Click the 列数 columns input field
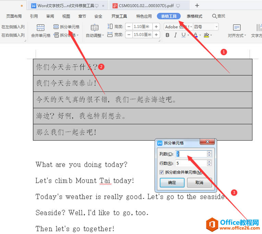Screen dimensions: 262x234 191,154
